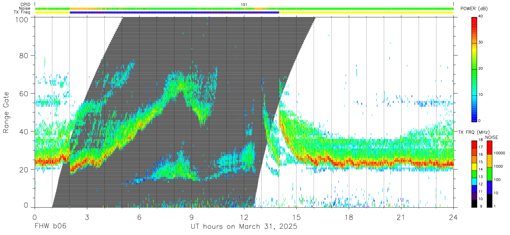Click the x-axis tick label '9'
510x235 pixels.
point(192,217)
